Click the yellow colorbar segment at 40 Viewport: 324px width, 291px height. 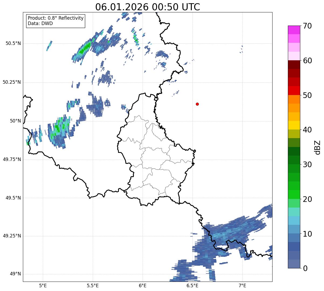point(294,125)
